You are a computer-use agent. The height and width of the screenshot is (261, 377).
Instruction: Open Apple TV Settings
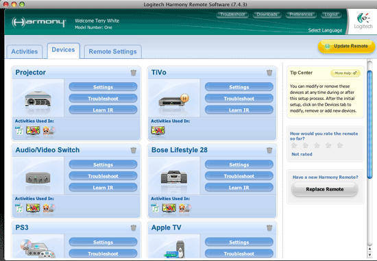[x=239, y=243]
